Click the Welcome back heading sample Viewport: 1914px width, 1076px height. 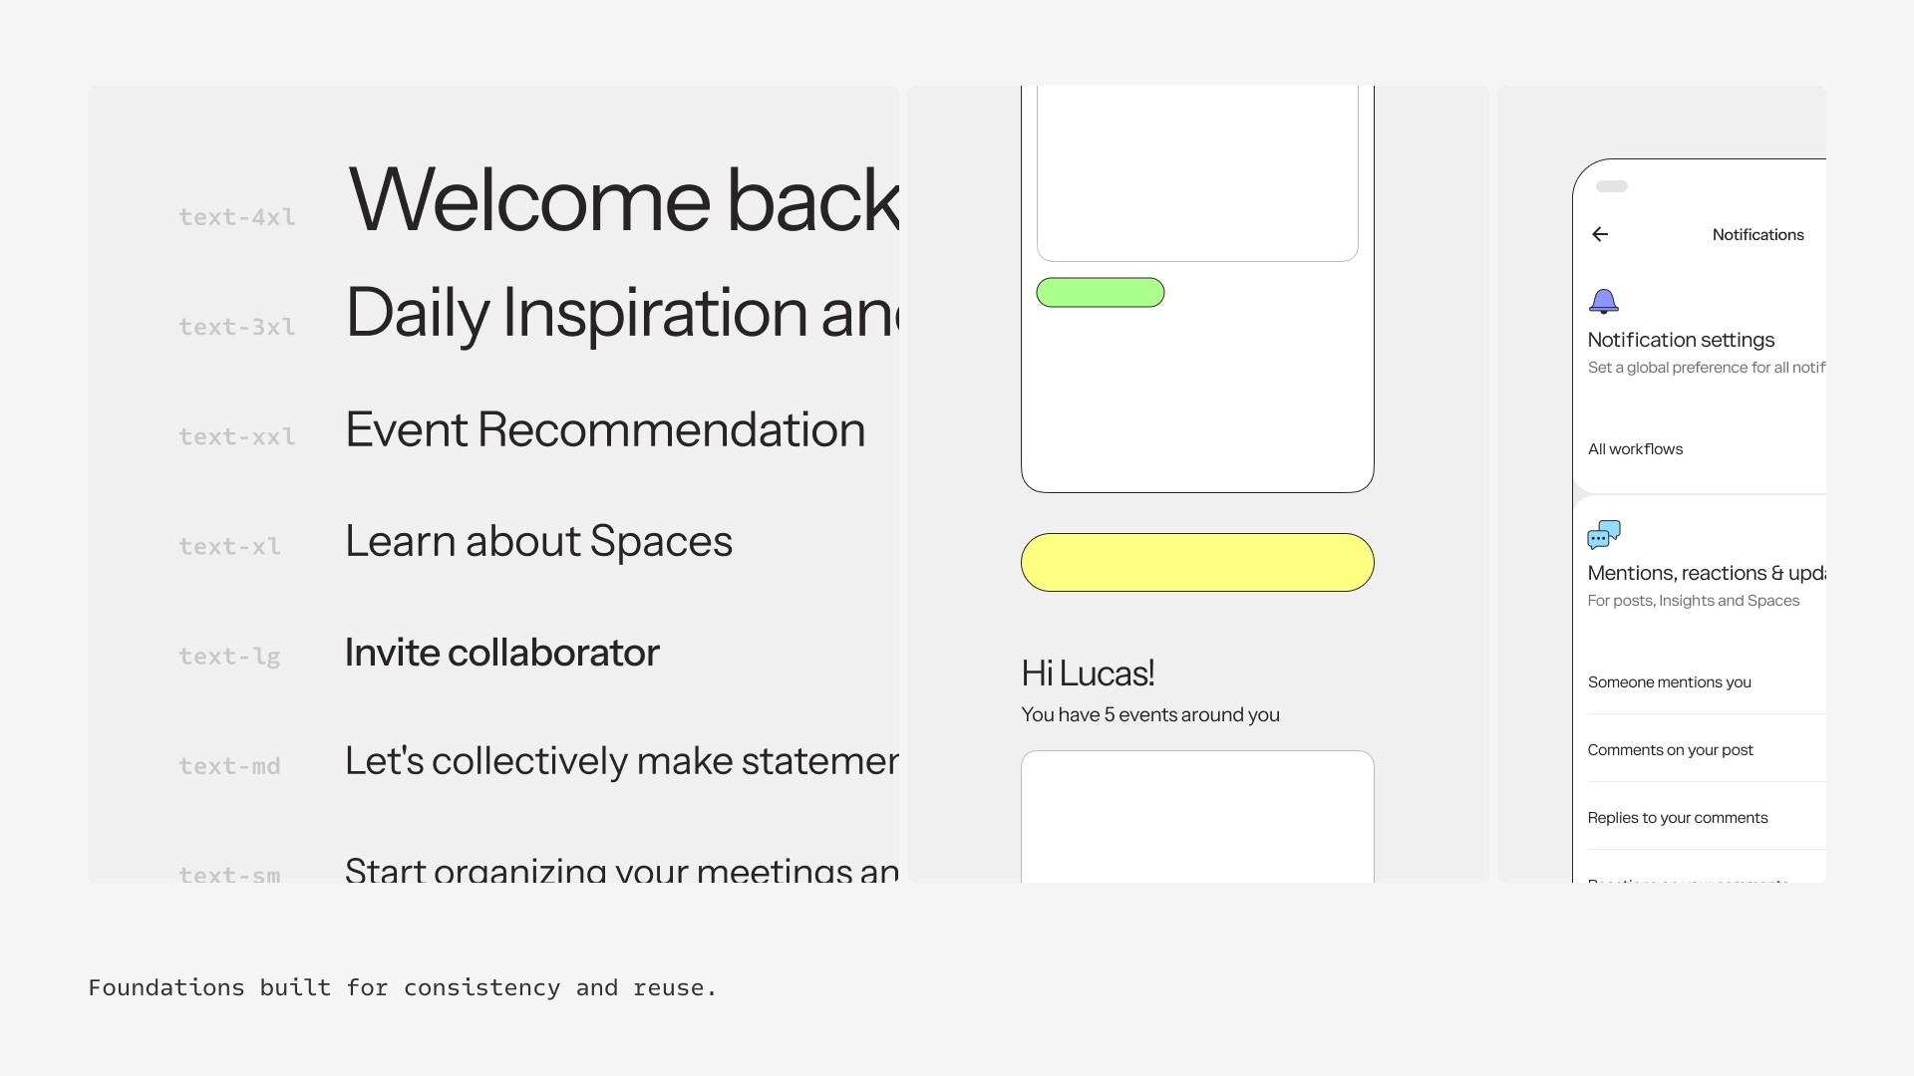[x=624, y=200]
